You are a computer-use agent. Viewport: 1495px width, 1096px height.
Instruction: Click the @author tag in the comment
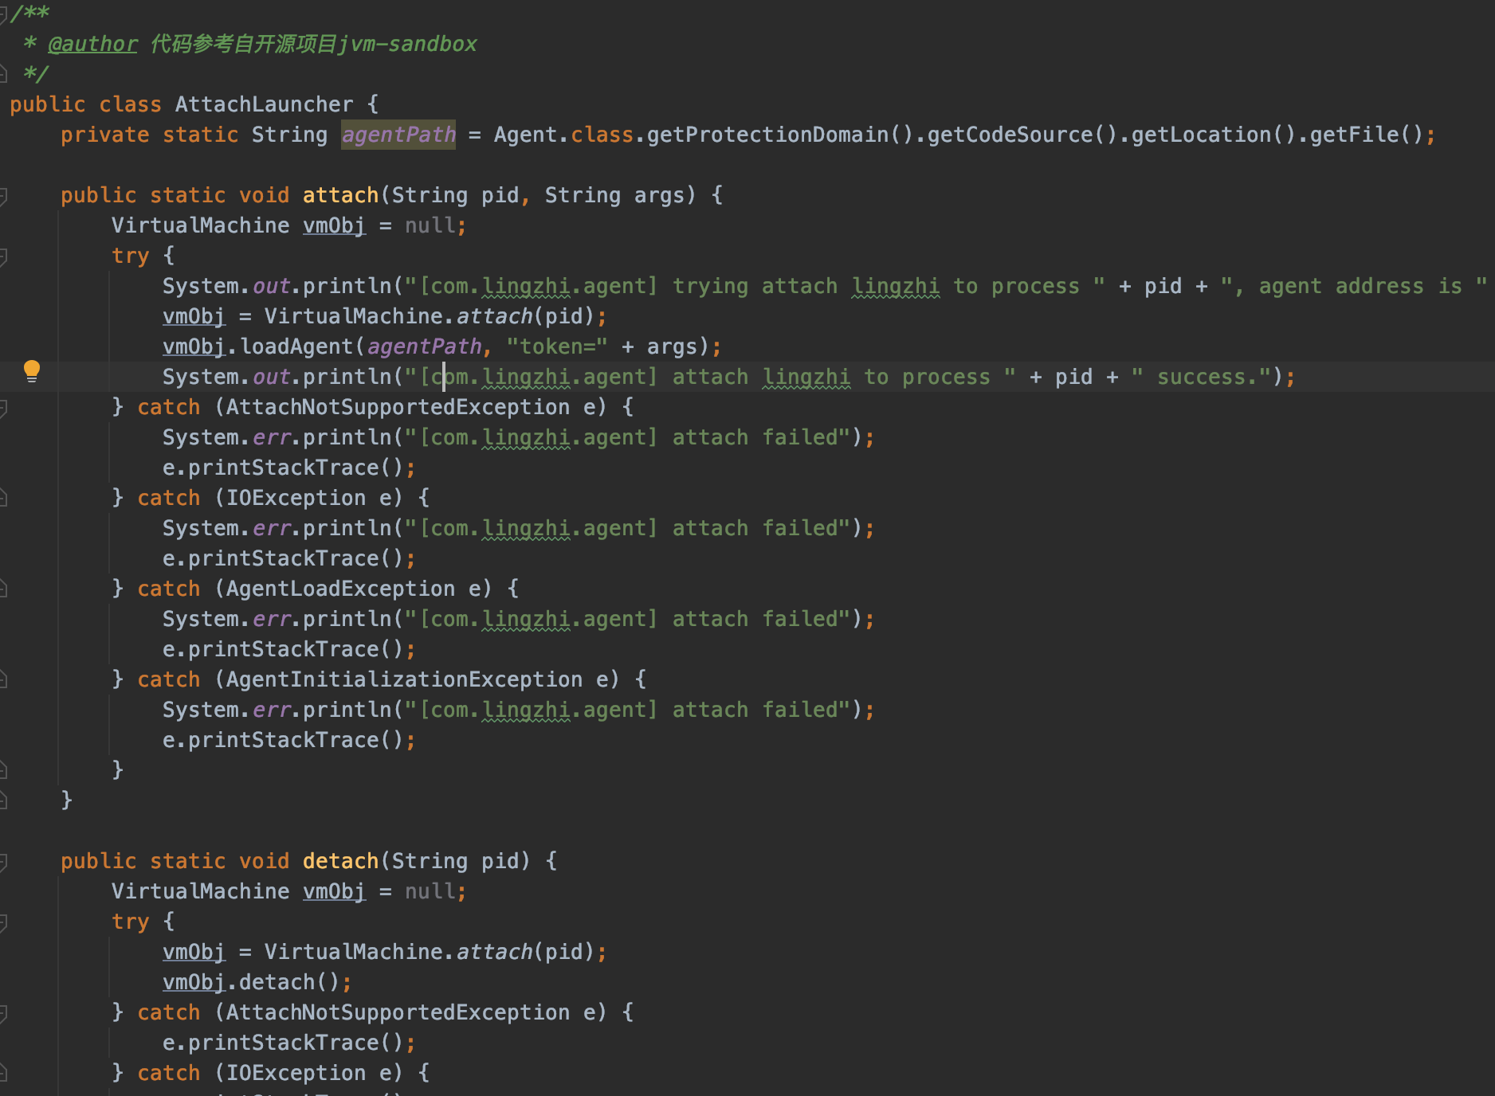(x=92, y=44)
